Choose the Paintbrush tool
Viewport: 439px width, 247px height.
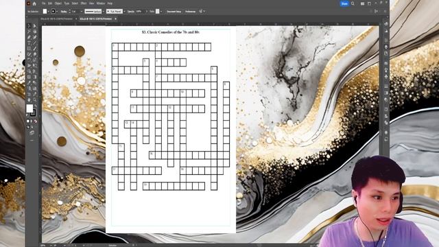click(x=35, y=49)
